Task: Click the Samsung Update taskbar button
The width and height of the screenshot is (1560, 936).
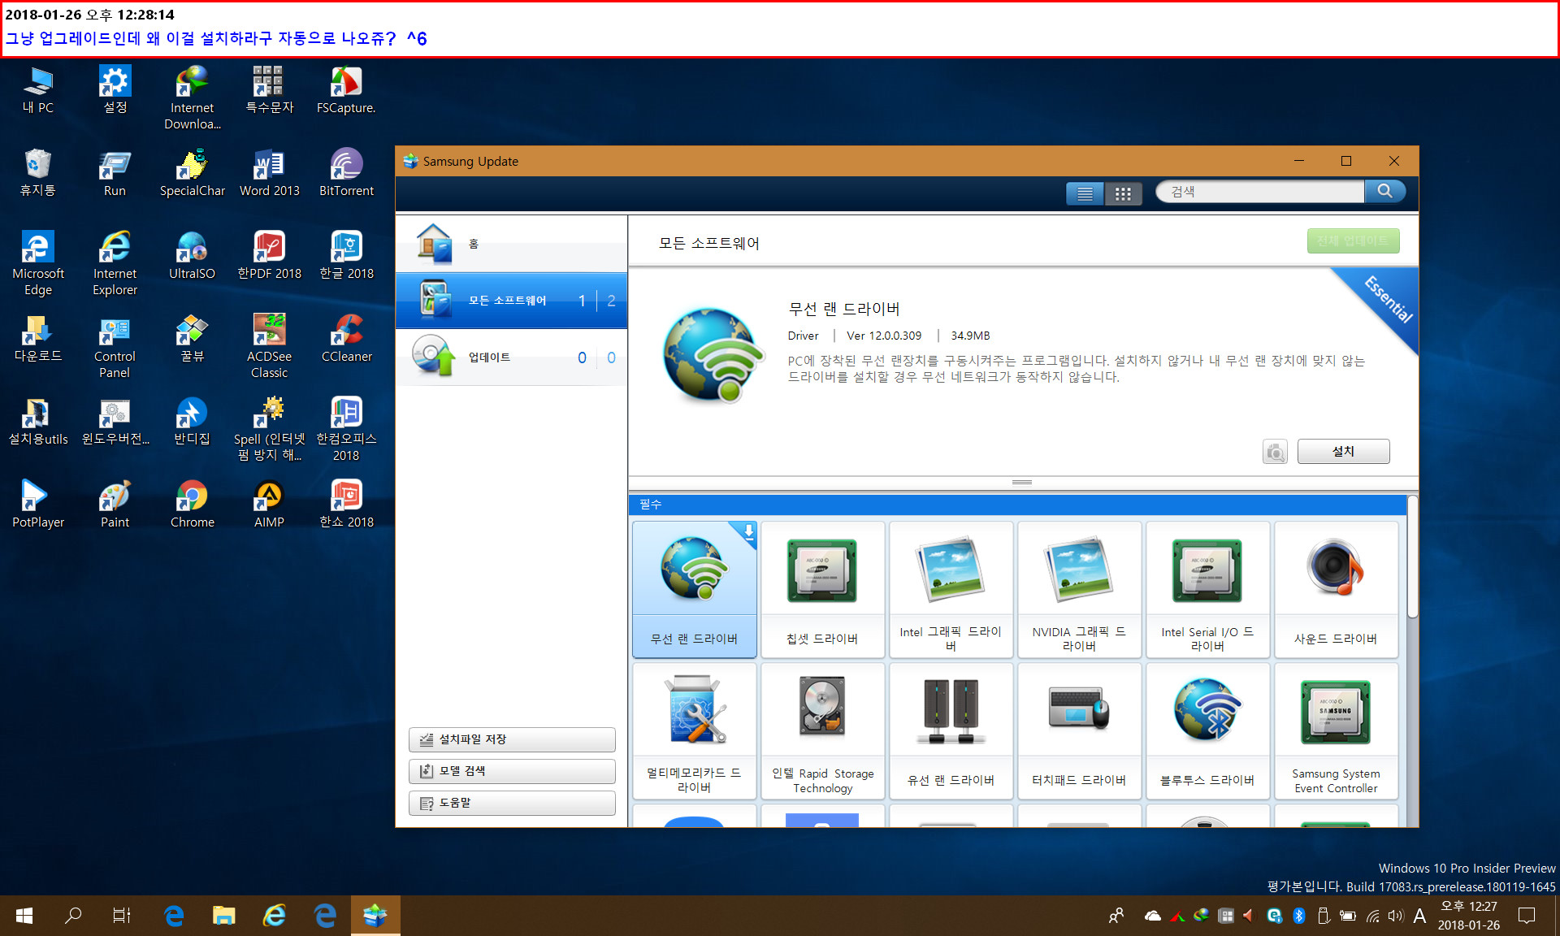Action: tap(375, 916)
